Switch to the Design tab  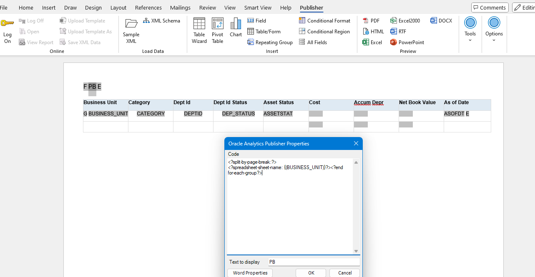[x=93, y=7]
